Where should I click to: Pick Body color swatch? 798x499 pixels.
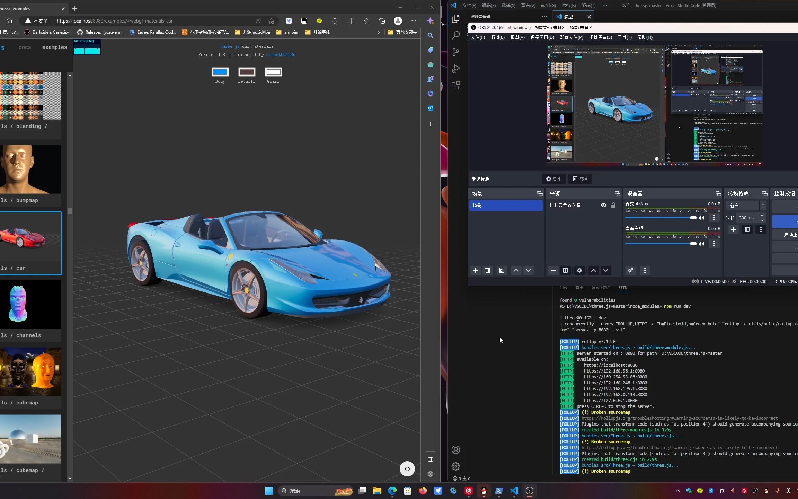220,72
